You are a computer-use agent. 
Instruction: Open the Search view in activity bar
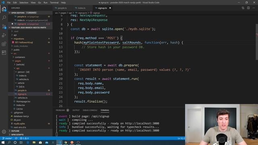point(4,18)
